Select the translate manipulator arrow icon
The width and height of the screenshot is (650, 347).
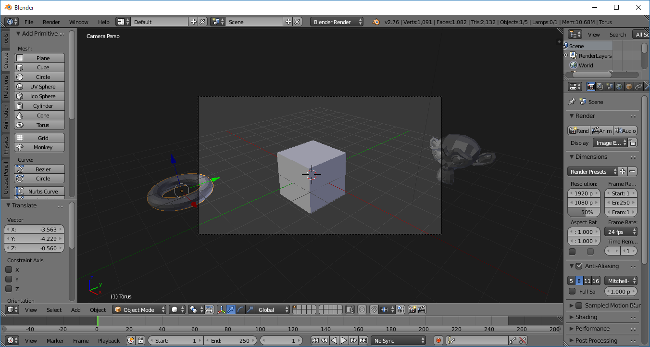coord(231,309)
